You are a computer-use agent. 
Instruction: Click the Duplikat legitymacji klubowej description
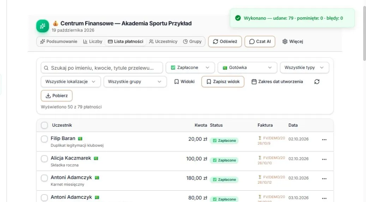click(77, 145)
